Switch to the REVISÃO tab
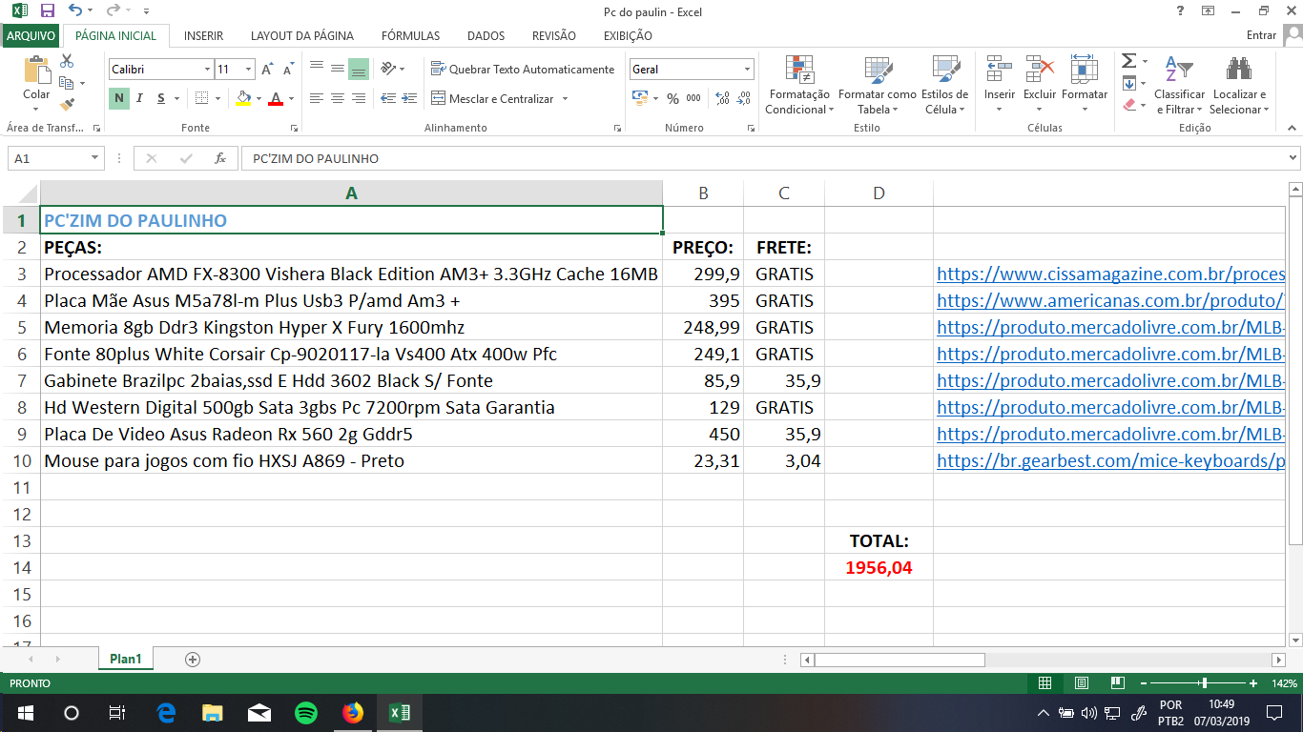The image size is (1303, 732). (x=554, y=35)
